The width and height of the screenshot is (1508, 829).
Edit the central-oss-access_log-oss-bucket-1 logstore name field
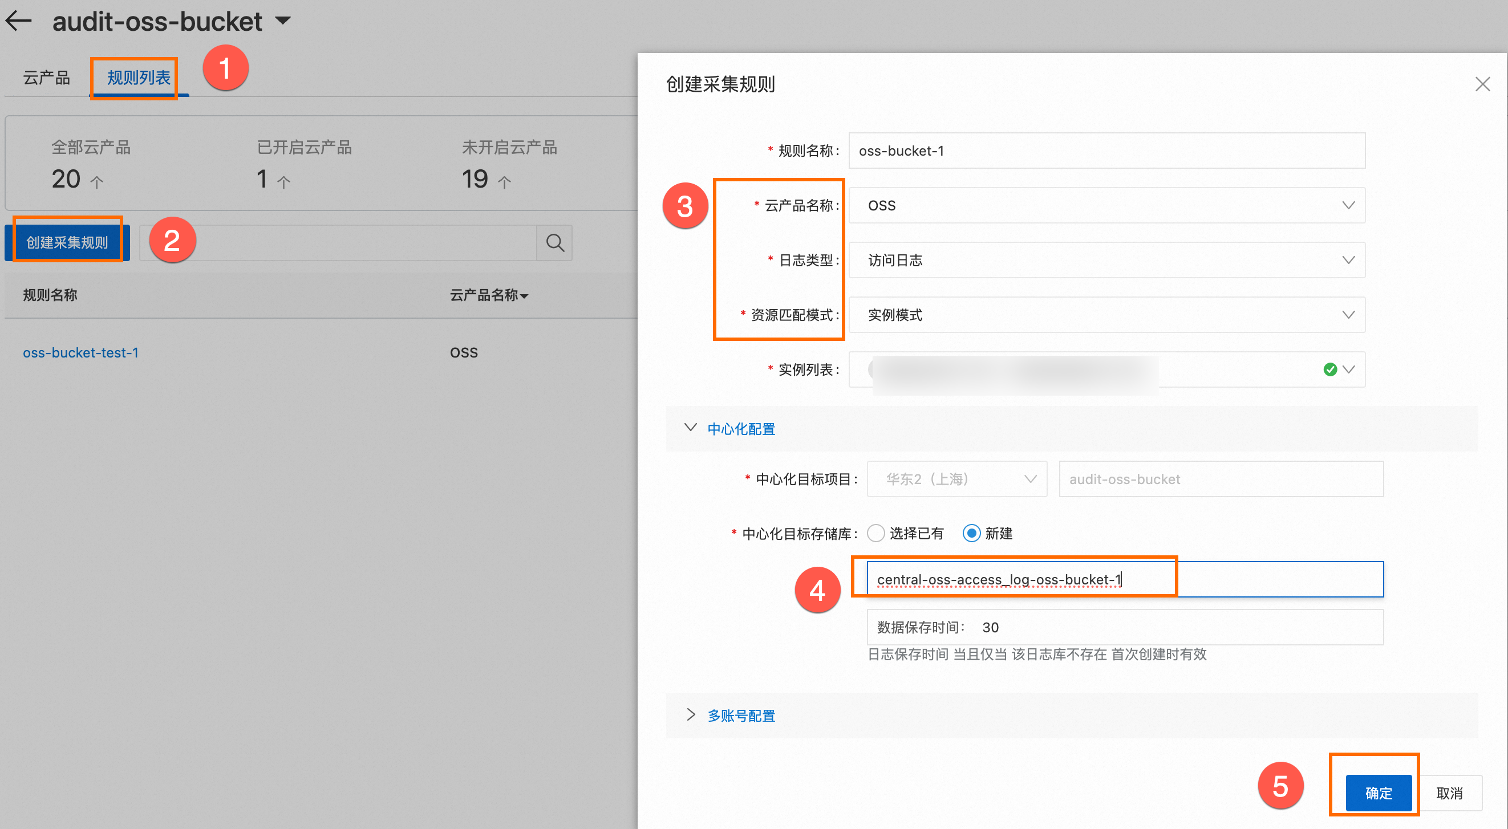coord(1125,579)
